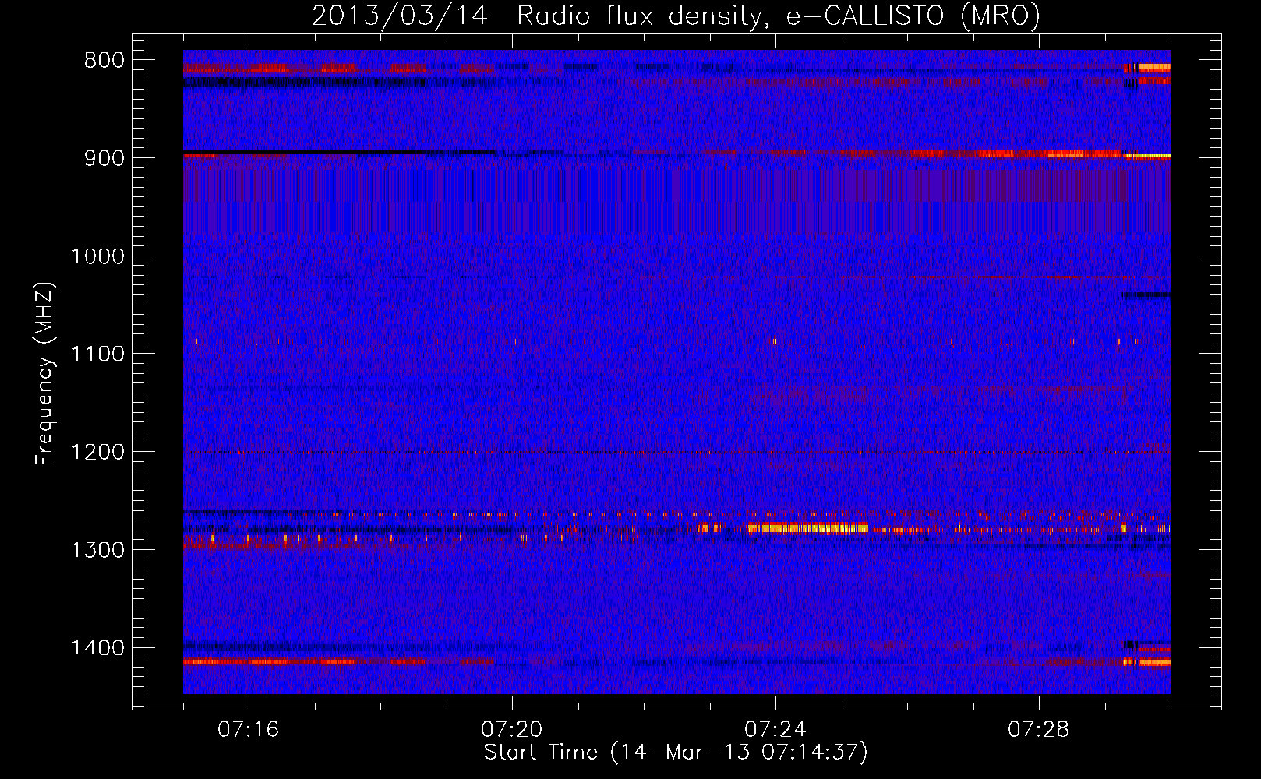
Task: Select the 1300 frequency tick label
Action: [x=97, y=551]
